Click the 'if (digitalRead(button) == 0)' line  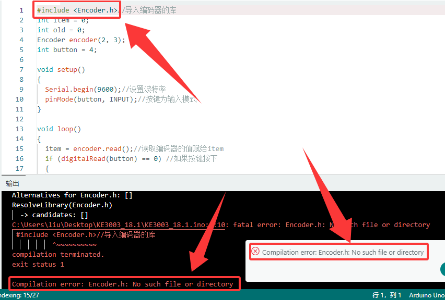131,159
